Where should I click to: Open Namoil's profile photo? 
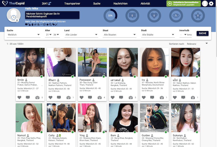click(30, 118)
